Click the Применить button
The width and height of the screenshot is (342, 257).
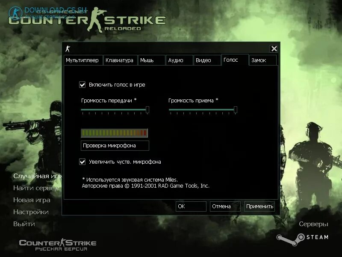click(259, 206)
